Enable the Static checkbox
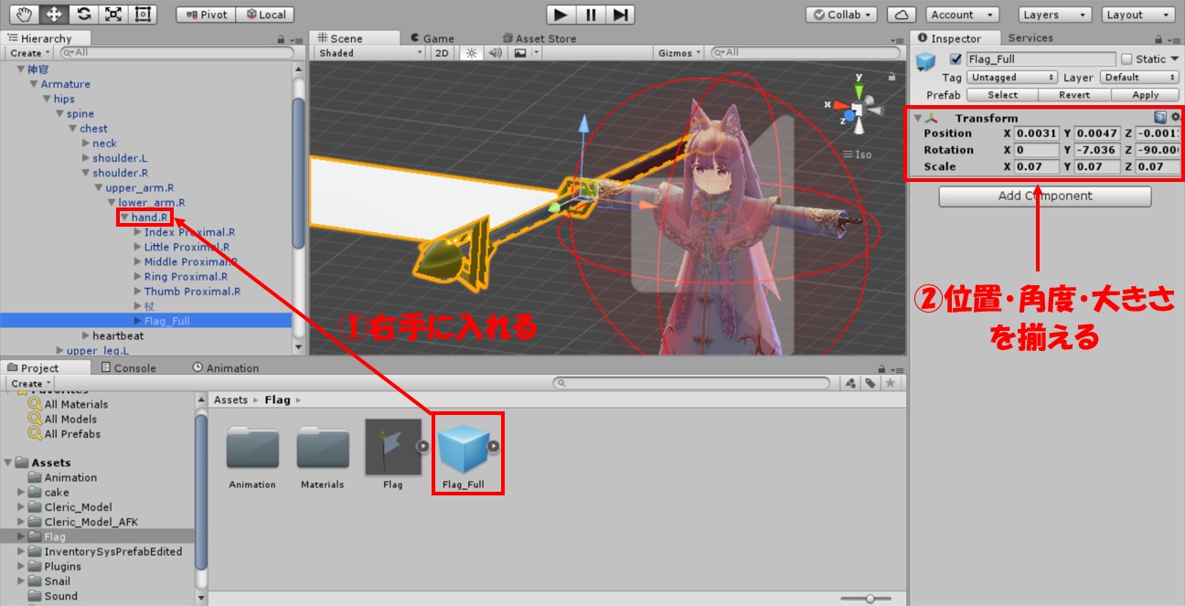The image size is (1185, 606). tap(1126, 59)
